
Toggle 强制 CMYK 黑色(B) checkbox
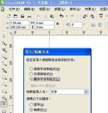coord(41,86)
